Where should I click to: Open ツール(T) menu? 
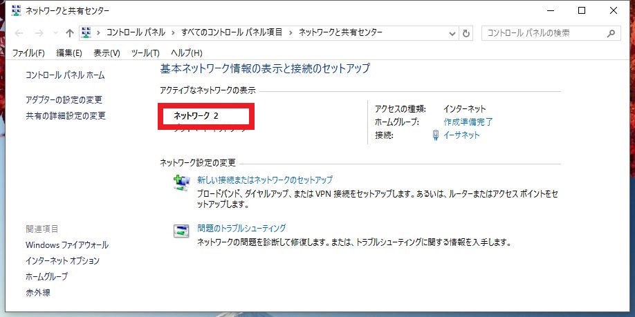[145, 53]
